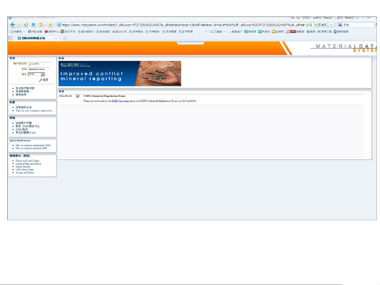The height and width of the screenshot is (285, 380).
Task: Open the 在线用户手册 link
Action: coord(24,123)
